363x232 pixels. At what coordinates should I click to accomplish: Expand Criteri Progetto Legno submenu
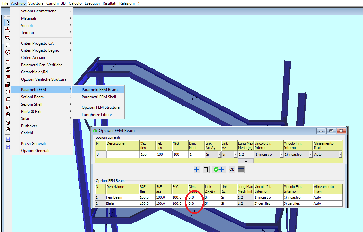tap(42, 50)
